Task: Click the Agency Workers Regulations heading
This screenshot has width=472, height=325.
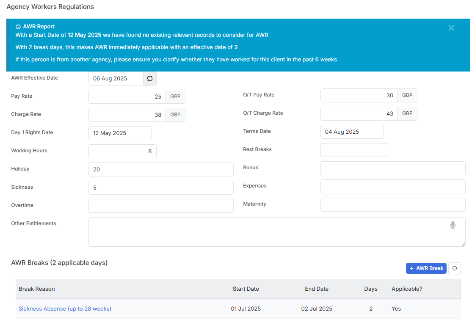Action: [50, 7]
